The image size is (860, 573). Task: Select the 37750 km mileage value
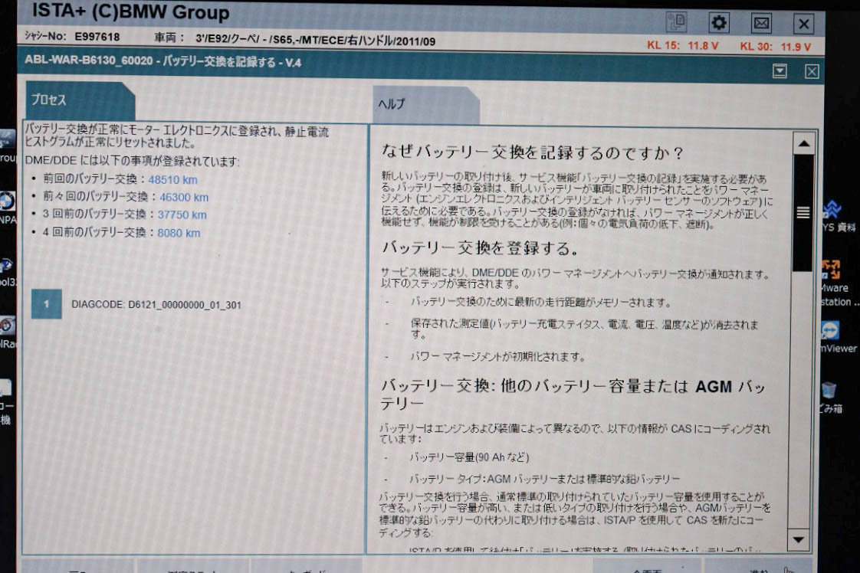[182, 215]
